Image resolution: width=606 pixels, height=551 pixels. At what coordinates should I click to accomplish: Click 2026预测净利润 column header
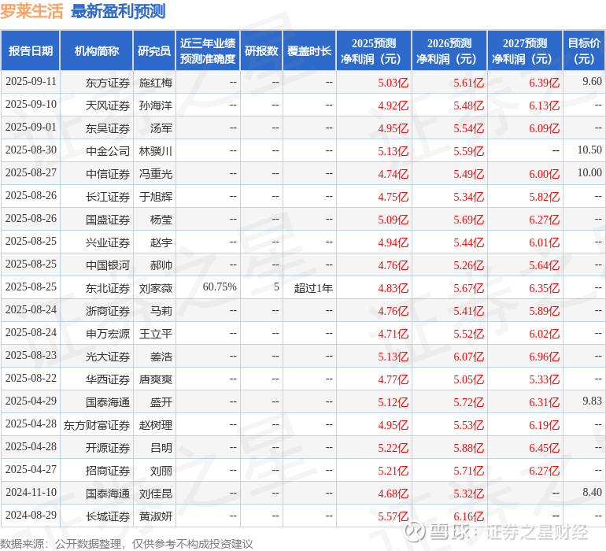point(449,50)
